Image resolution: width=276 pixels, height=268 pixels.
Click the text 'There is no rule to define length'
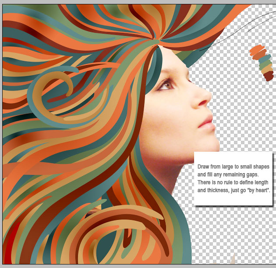tap(233, 182)
